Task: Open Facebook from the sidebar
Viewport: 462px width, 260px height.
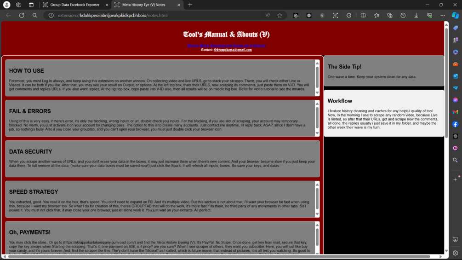Action: click(x=455, y=124)
